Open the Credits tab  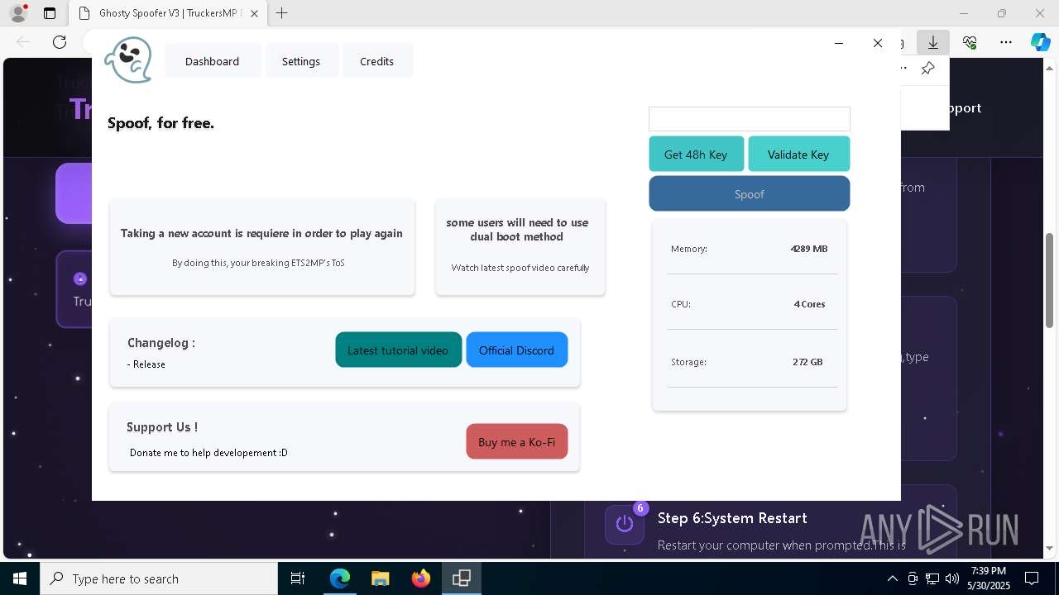377,61
